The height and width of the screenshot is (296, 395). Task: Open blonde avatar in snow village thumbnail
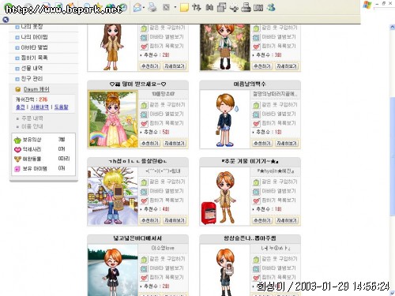(x=113, y=196)
